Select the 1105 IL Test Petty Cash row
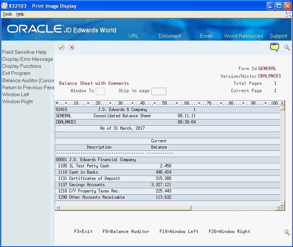Image resolution: width=293 pixels, height=247 pixels. (167, 166)
